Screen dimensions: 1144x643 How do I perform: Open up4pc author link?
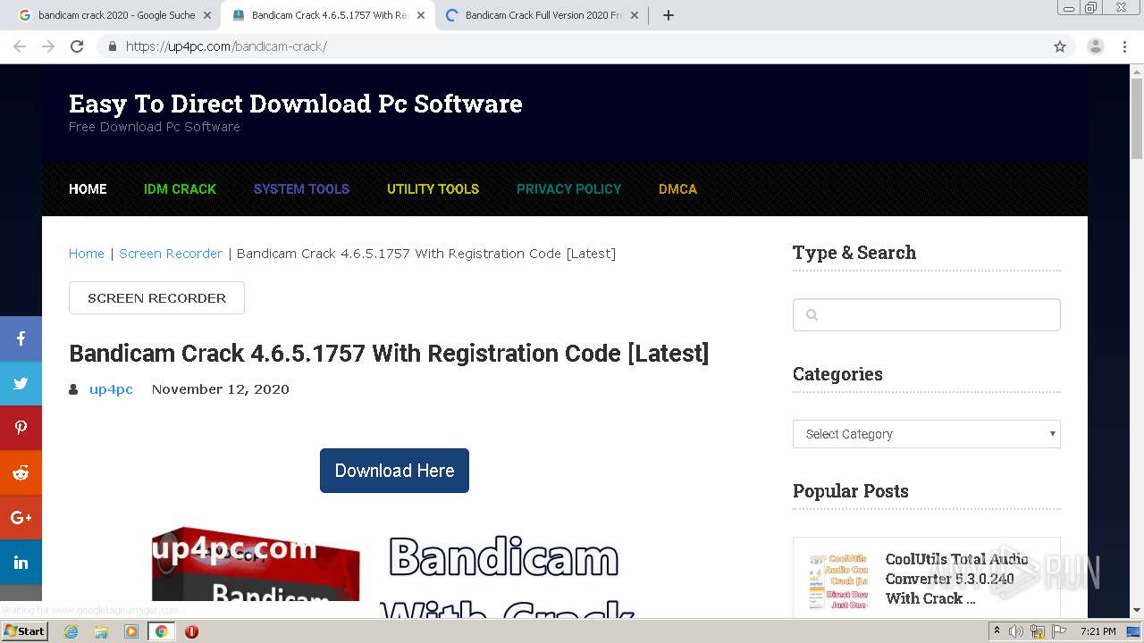point(111,389)
